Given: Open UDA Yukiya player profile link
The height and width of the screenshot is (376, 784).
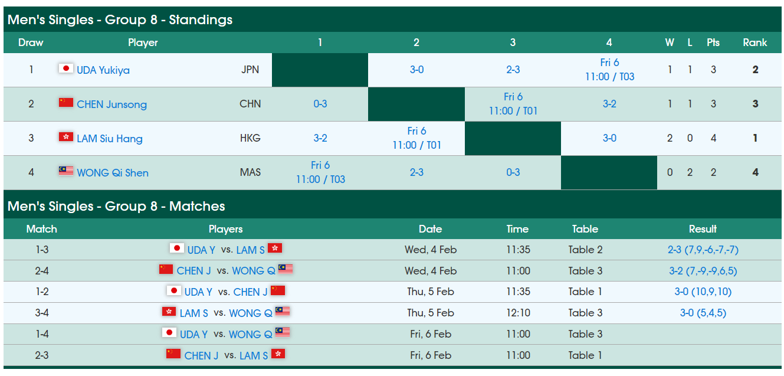Looking at the screenshot, I should [x=103, y=70].
